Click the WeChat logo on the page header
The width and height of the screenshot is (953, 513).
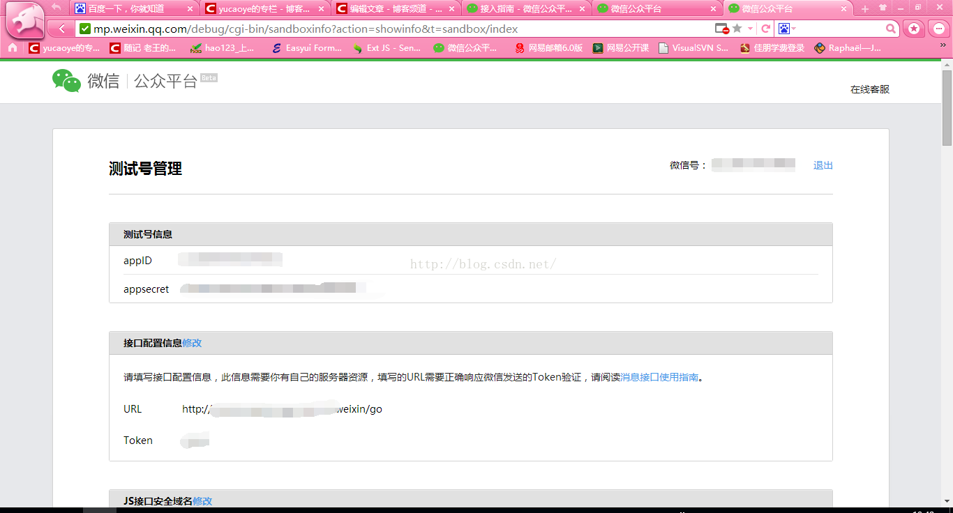(66, 81)
